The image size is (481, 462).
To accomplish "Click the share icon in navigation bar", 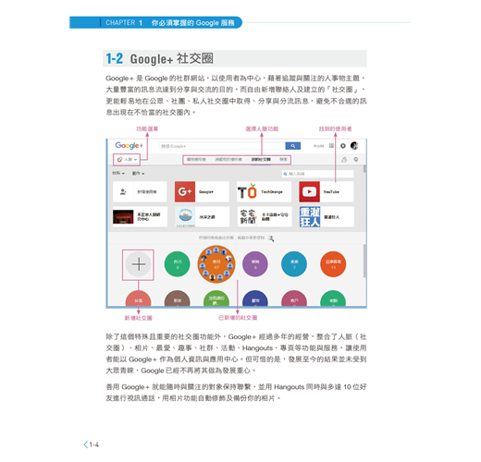I will click(x=344, y=160).
